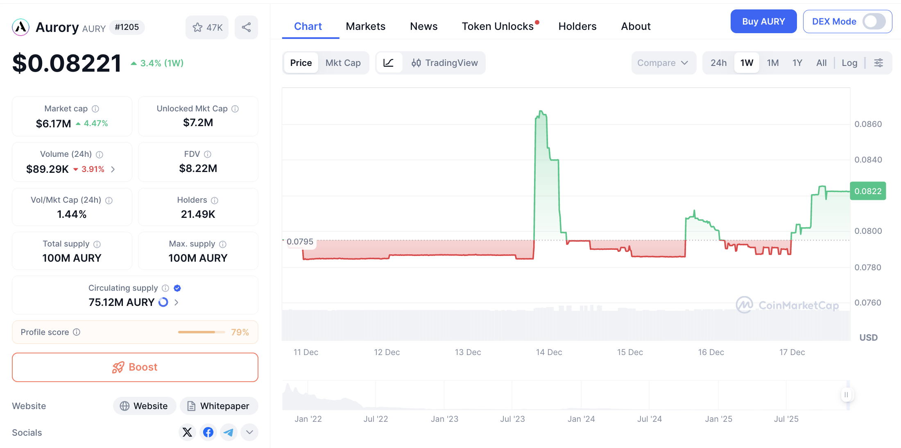Click Market cap info icon
This screenshot has height=448, width=901.
(x=95, y=109)
